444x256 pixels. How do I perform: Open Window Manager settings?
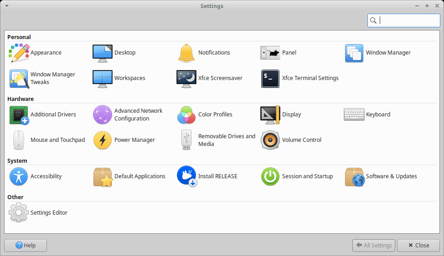pos(354,53)
